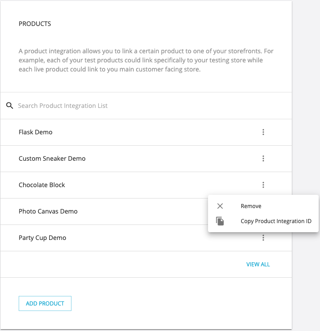Screen dimensions: 320x331
Task: Open the Party Cup Demo three-dot menu
Action: point(263,238)
